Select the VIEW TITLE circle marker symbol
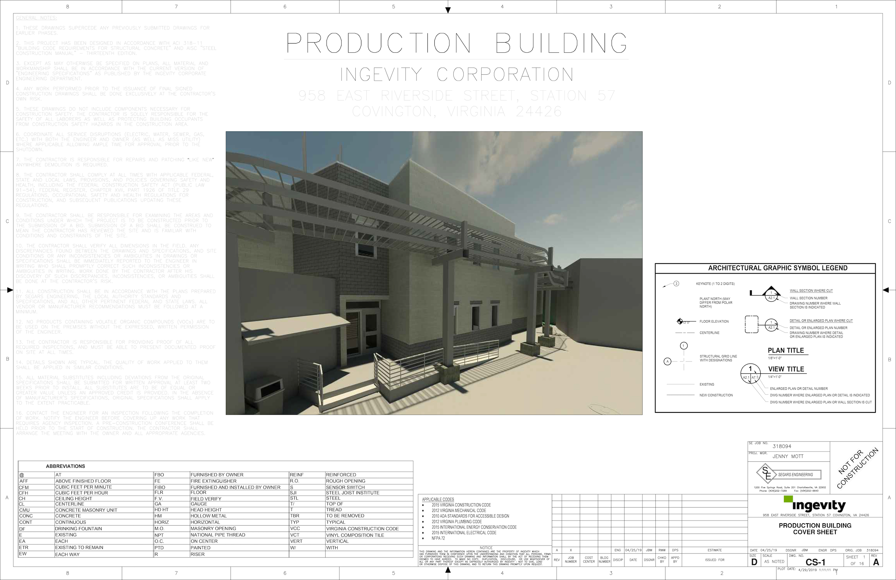 750,373
